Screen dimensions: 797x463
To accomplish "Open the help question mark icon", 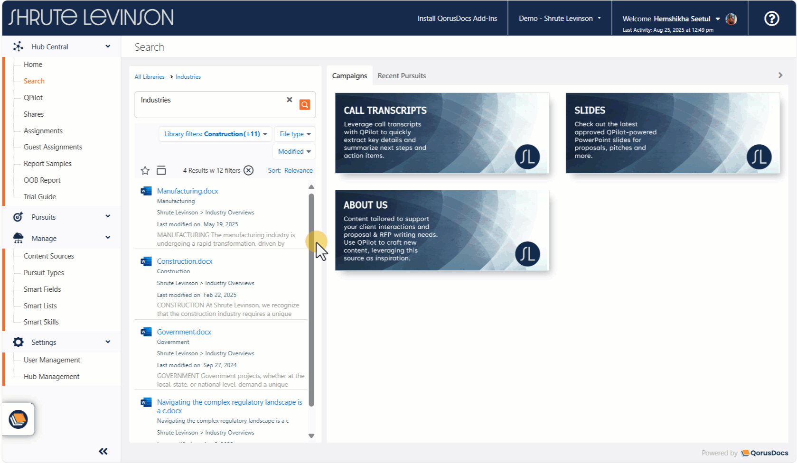I will 771,19.
